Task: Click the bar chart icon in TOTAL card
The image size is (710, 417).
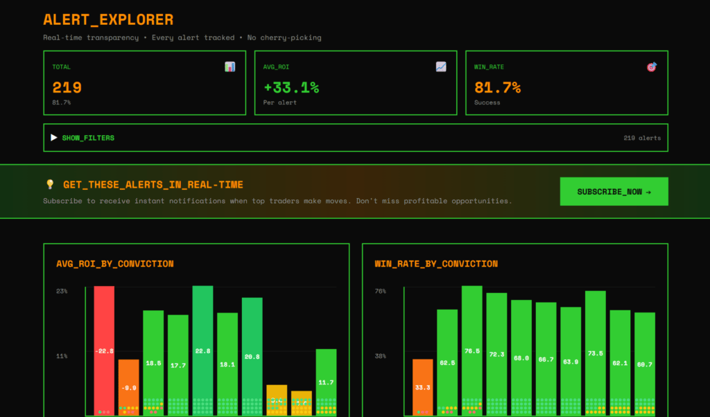Action: click(230, 67)
